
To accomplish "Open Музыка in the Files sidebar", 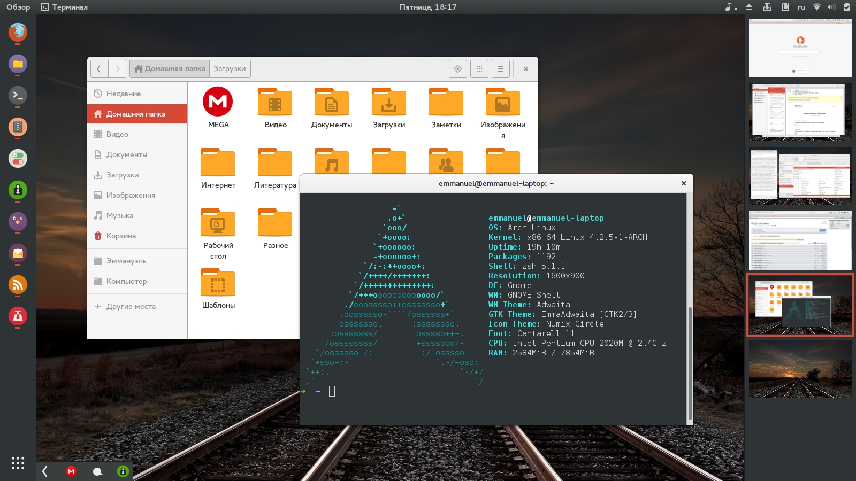I will click(x=137, y=215).
